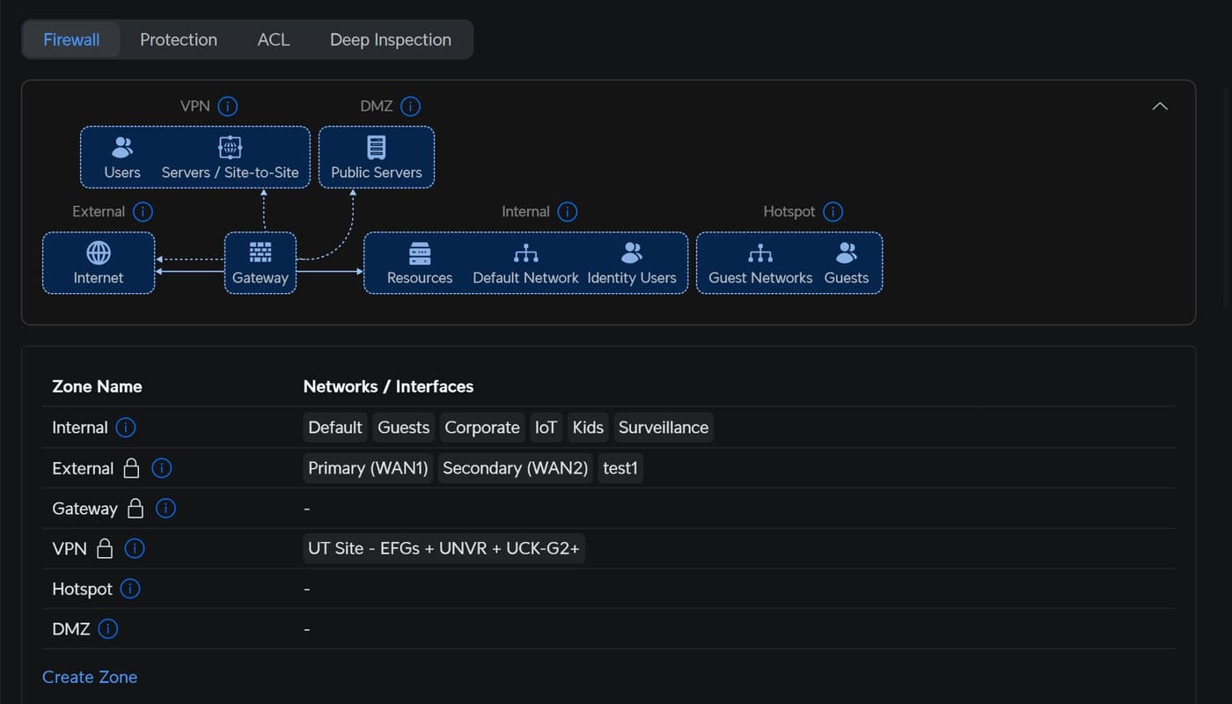The image size is (1232, 704).
Task: Select the Kids network tag
Action: [588, 428]
